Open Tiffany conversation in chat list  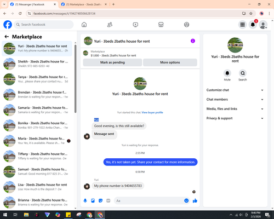point(37,156)
